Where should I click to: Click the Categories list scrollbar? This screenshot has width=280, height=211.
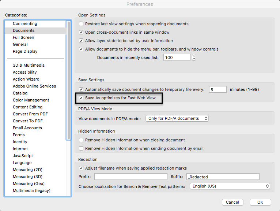tap(68, 81)
